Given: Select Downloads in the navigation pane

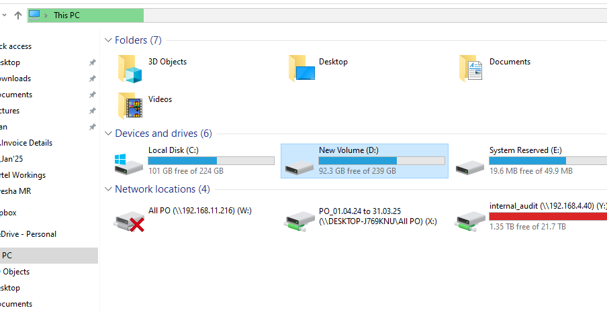Looking at the screenshot, I should pyautogui.click(x=15, y=79).
